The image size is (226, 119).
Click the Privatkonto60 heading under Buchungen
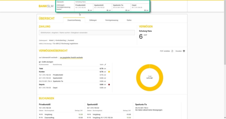tap(45, 104)
